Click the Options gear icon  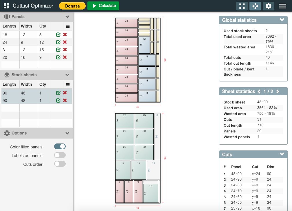pyautogui.click(x=7, y=133)
